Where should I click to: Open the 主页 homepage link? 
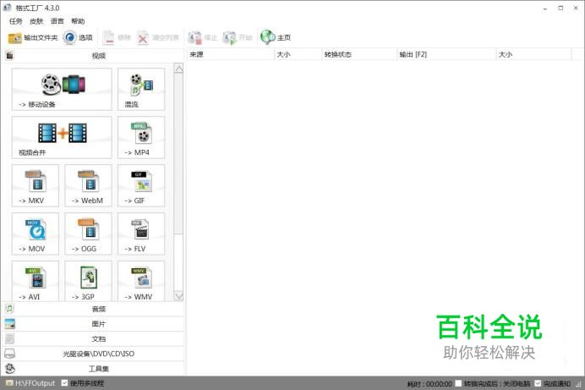[x=276, y=38]
